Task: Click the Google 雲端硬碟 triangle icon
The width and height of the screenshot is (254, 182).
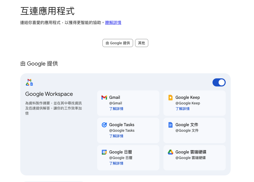Action: coord(171,152)
